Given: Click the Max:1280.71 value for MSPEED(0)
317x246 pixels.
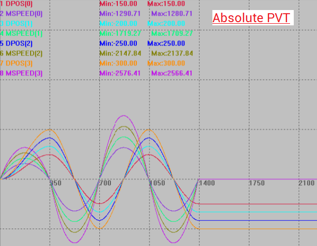Looking at the screenshot, I should (171, 13).
